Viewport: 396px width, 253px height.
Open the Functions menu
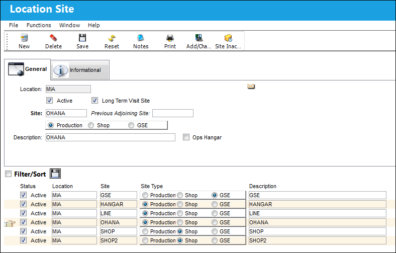[39, 25]
